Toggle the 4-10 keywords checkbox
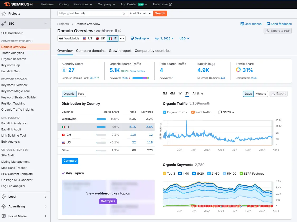This screenshot has width=297, height=222. [180, 174]
